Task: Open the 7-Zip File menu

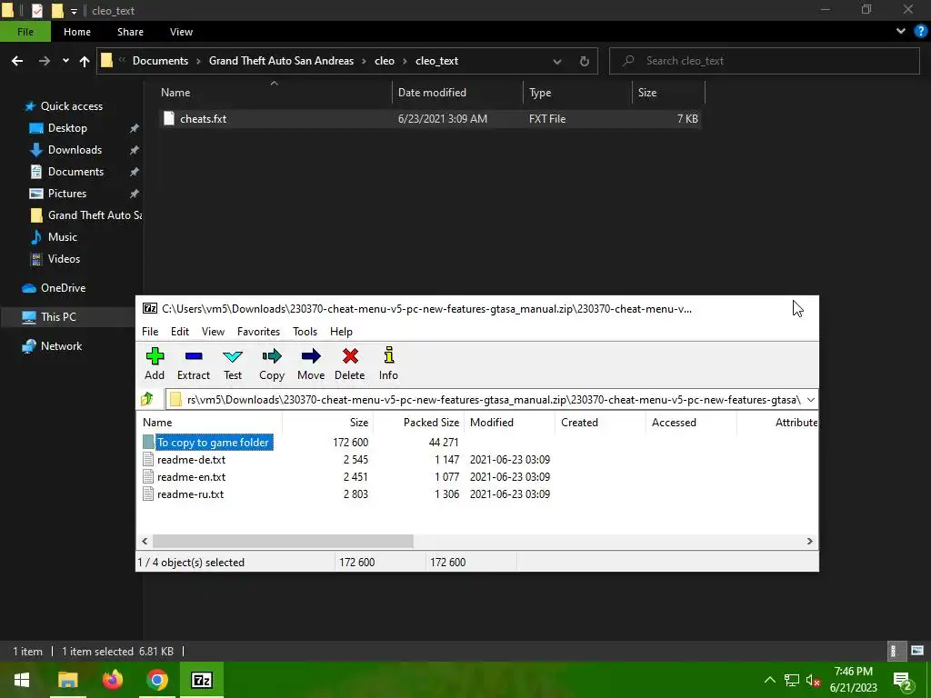Action: (x=150, y=331)
